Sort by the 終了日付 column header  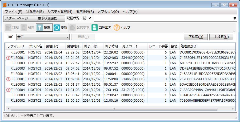[x=93, y=46]
